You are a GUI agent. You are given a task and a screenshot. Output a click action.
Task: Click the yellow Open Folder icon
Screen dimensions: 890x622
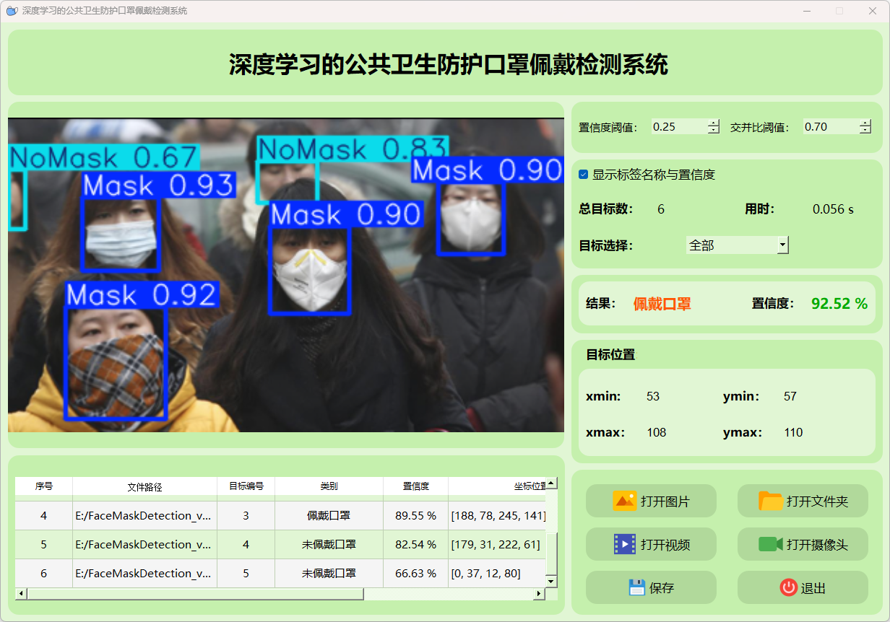[x=771, y=501]
